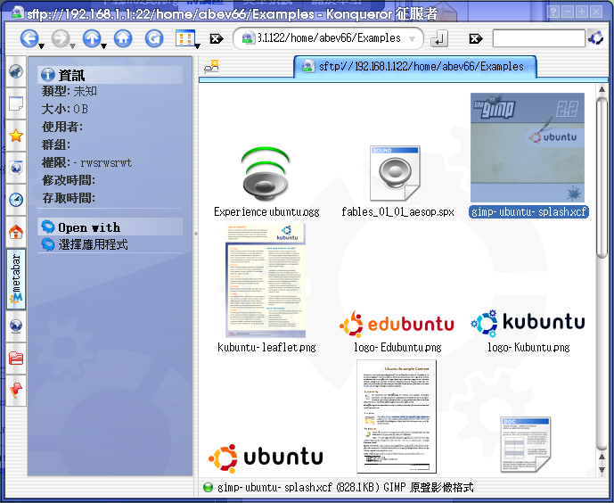Viewport: 614px width, 503px height.
Task: Select the gimp-ubuntu-splash.xcf thumbnail
Action: click(528, 148)
